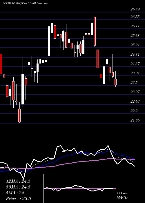Image resolution: width=145 pixels, height=203 pixels.
Task: Click the 24.37 price axis label
Action: click(135, 64)
